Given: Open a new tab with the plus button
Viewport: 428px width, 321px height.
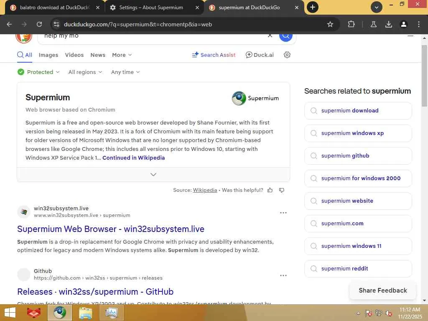Looking at the screenshot, I should click(x=313, y=7).
